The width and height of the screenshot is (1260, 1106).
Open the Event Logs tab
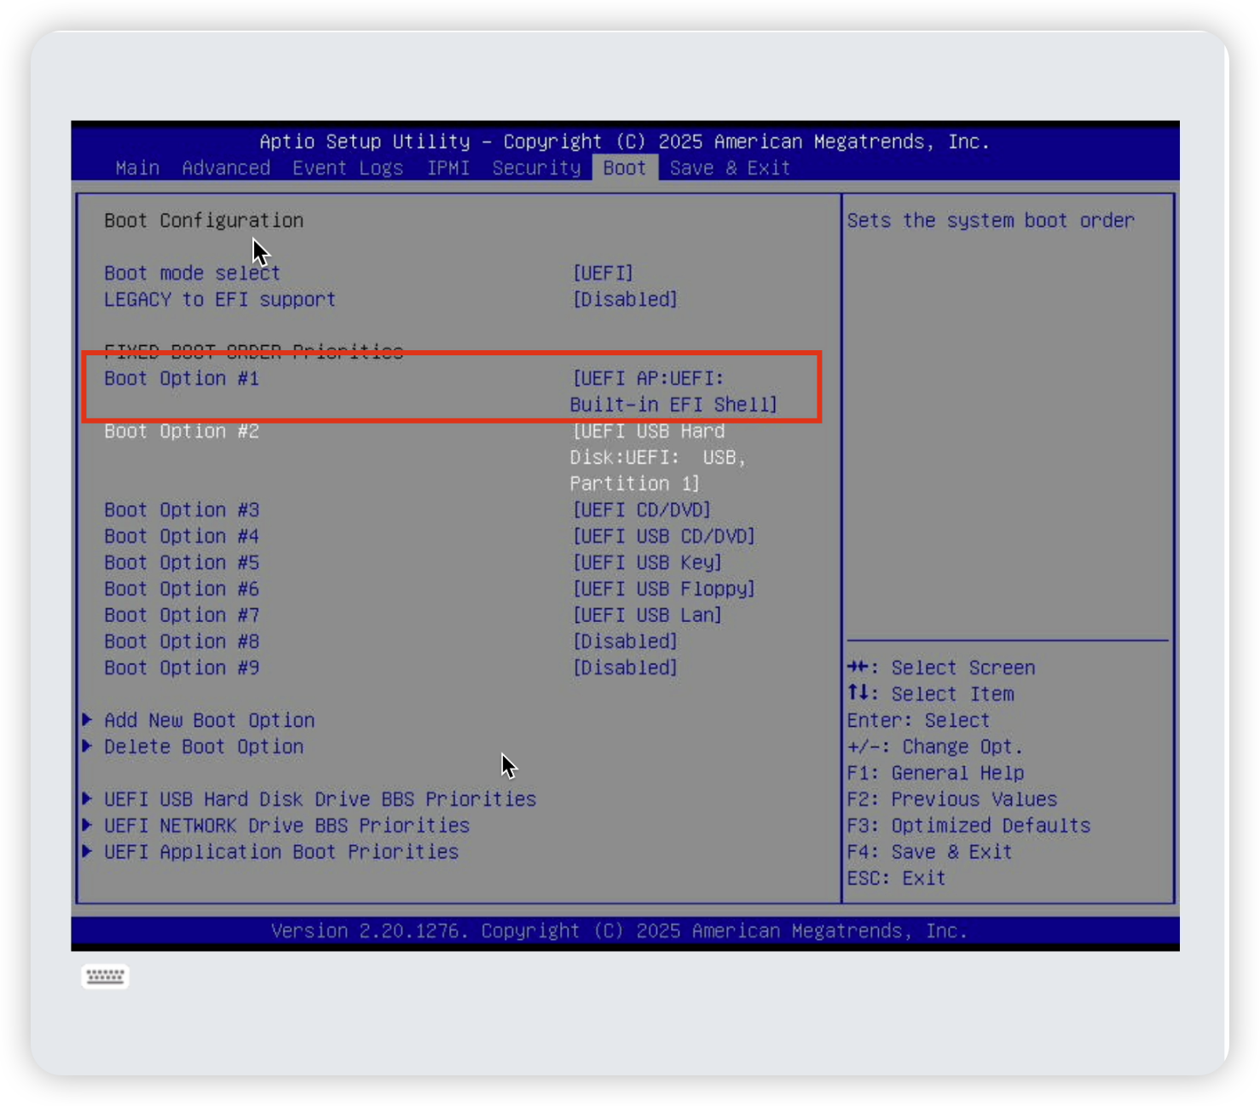(x=347, y=168)
